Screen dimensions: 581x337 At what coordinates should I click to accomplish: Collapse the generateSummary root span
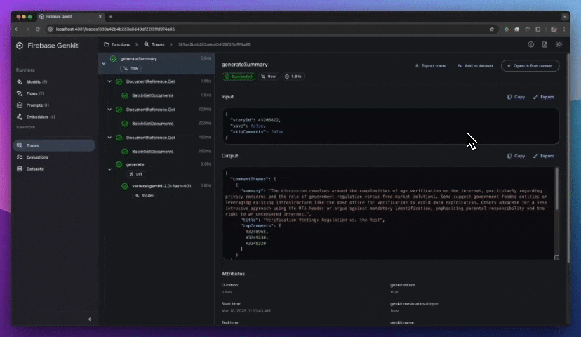(x=103, y=63)
